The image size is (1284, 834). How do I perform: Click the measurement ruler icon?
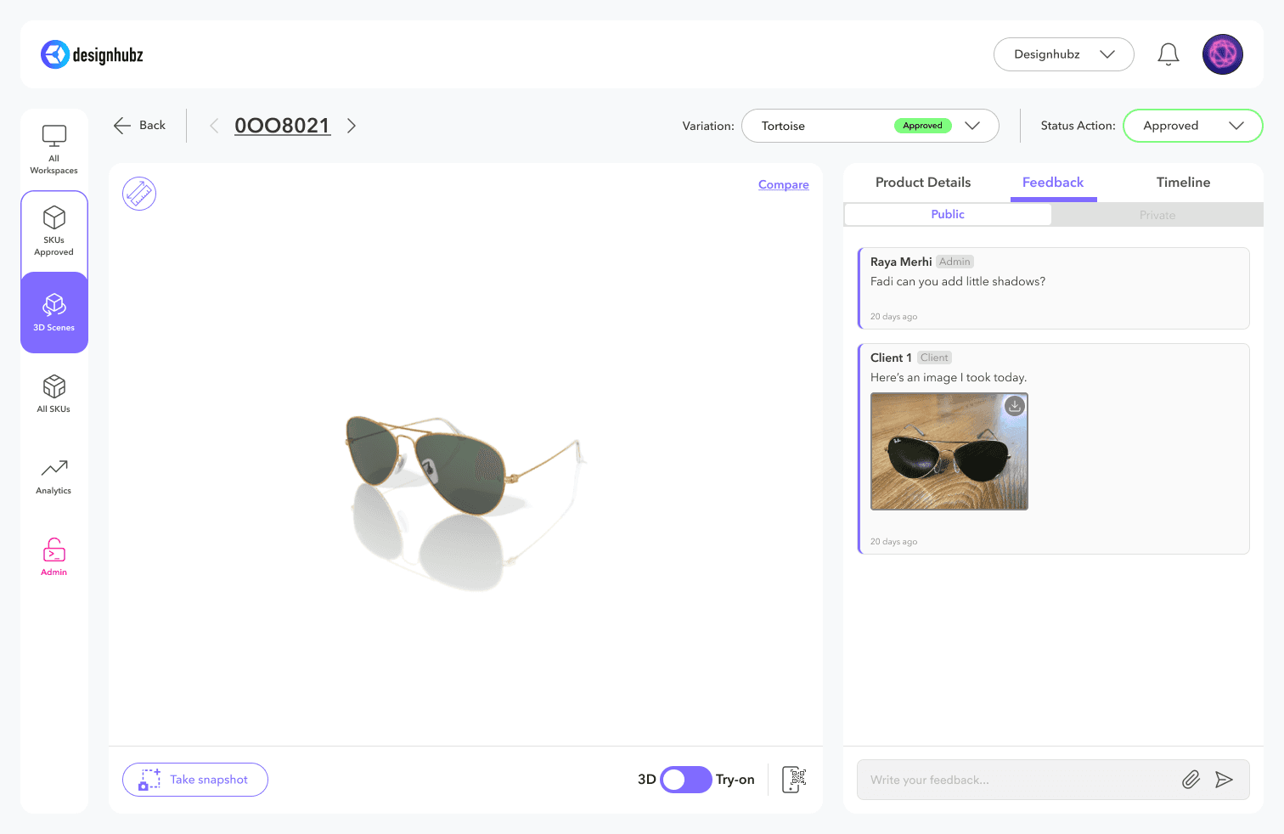coord(139,194)
